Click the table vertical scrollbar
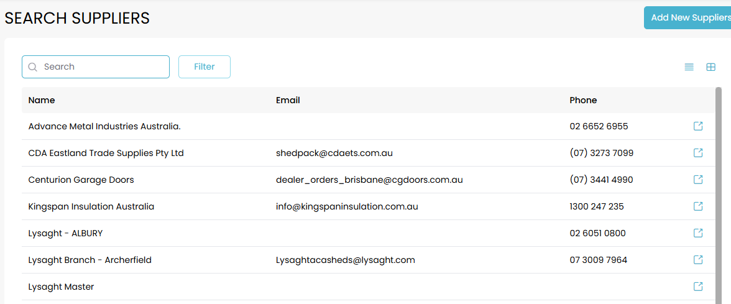Viewport: 731px width, 304px height. 719,187
